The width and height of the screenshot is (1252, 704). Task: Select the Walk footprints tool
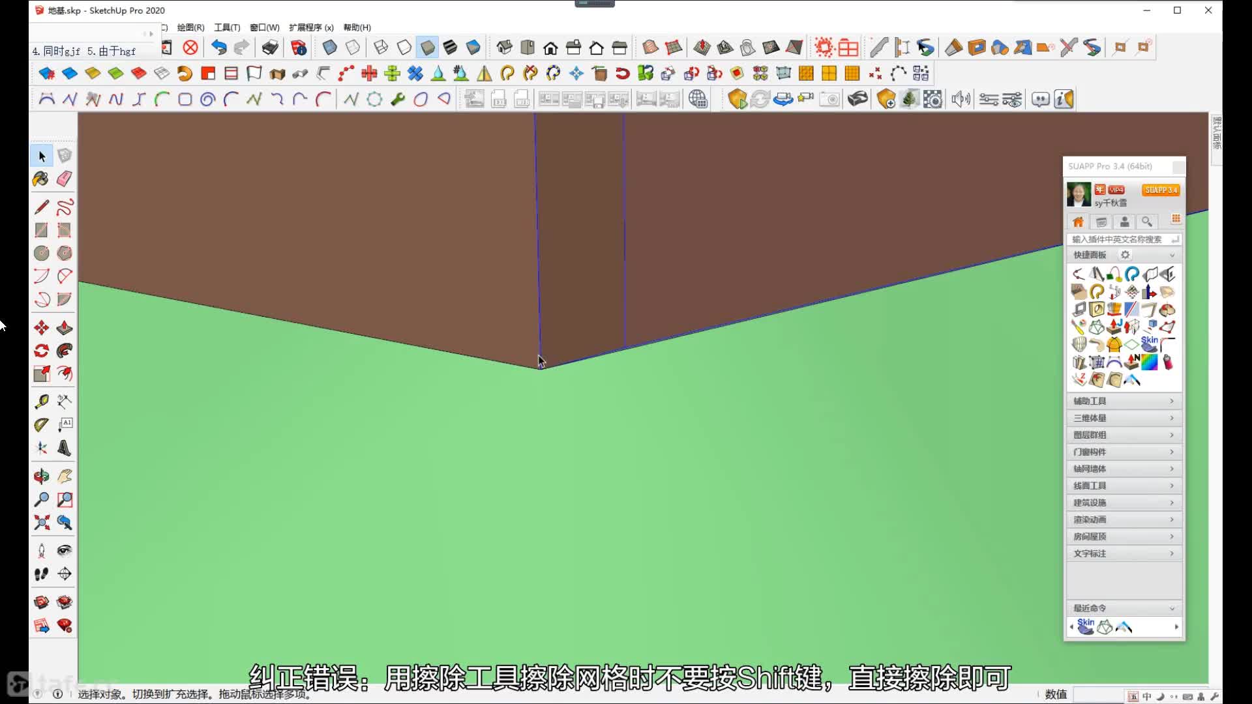[42, 574]
